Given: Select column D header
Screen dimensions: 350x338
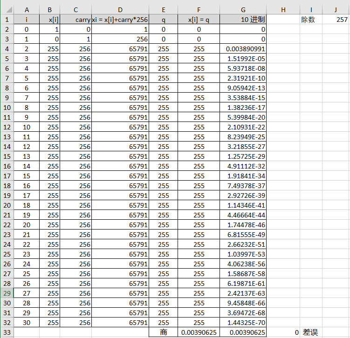Looking at the screenshot, I should (120, 10).
